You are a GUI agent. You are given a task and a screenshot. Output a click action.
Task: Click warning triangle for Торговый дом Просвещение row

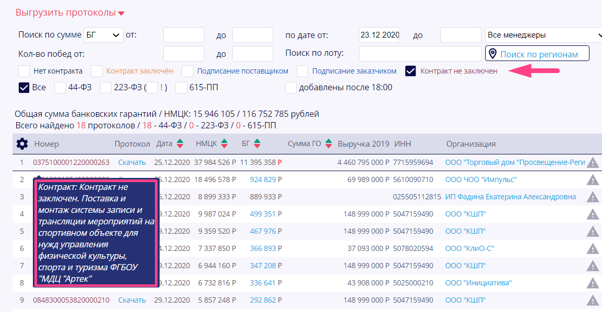[x=593, y=162]
